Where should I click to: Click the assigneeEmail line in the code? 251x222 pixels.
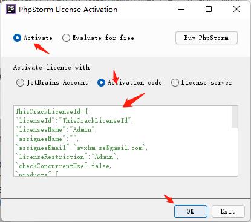[82, 148]
